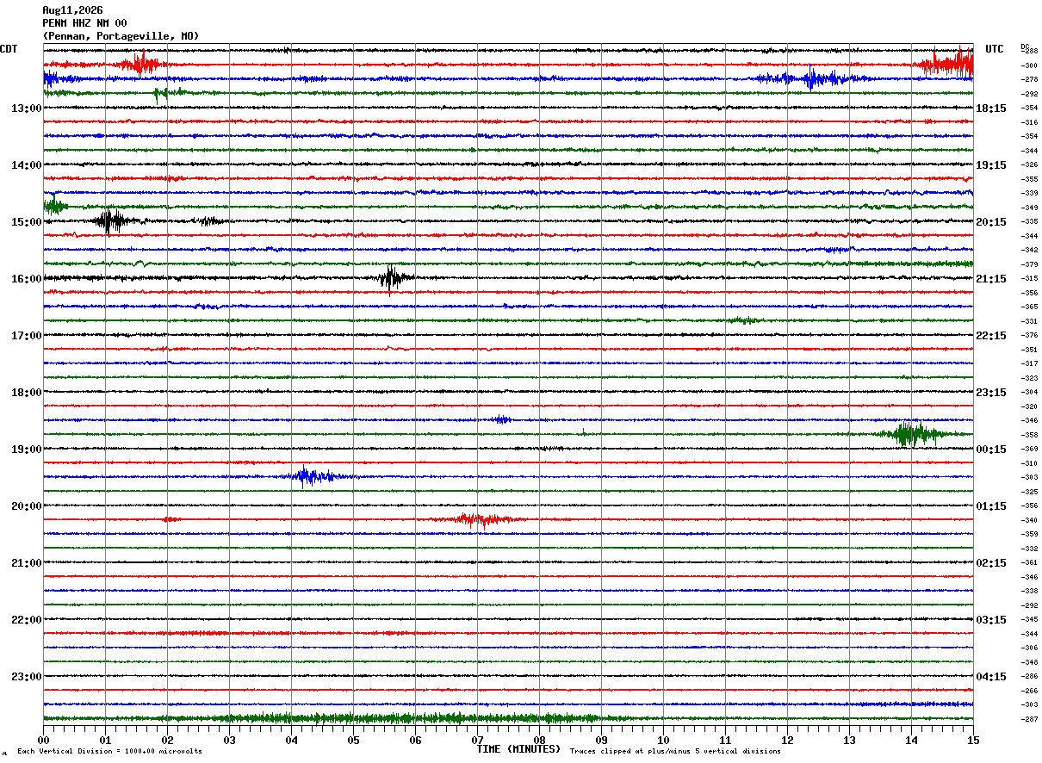Click the green event burst near minute 14
1042x763 pixels.
pos(909,434)
